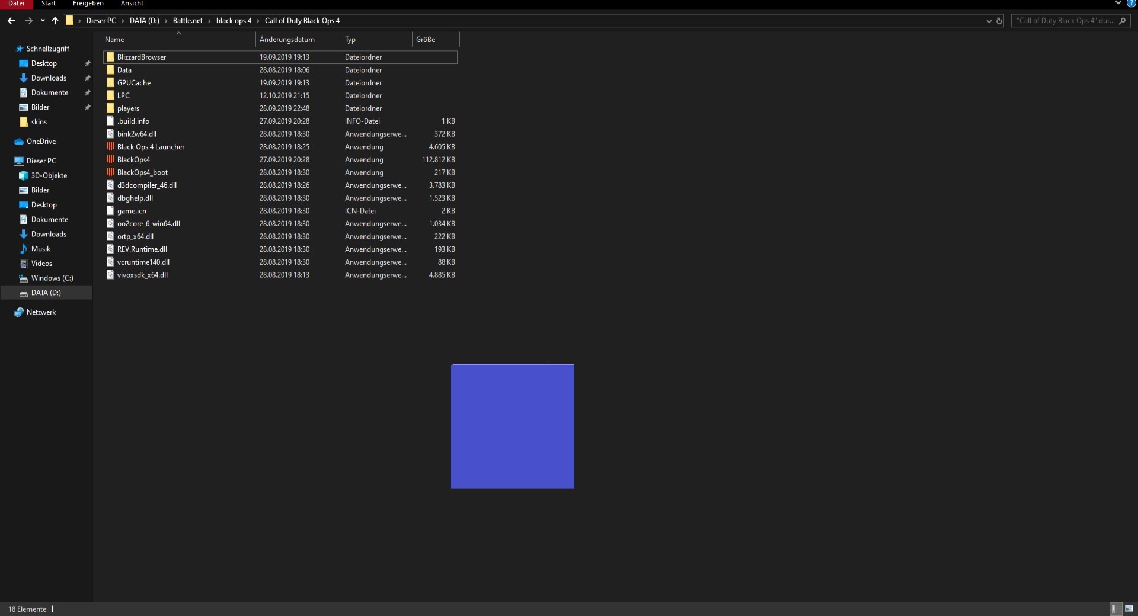Select the .build.info file icon
This screenshot has height=616, width=1138.
click(x=110, y=121)
